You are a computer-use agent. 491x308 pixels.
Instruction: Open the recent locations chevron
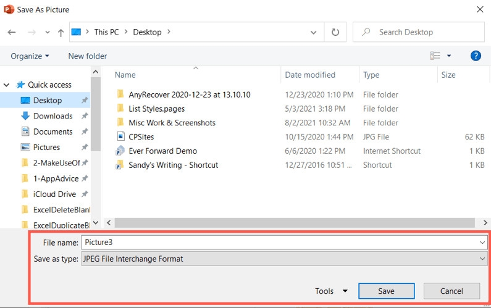(x=48, y=32)
